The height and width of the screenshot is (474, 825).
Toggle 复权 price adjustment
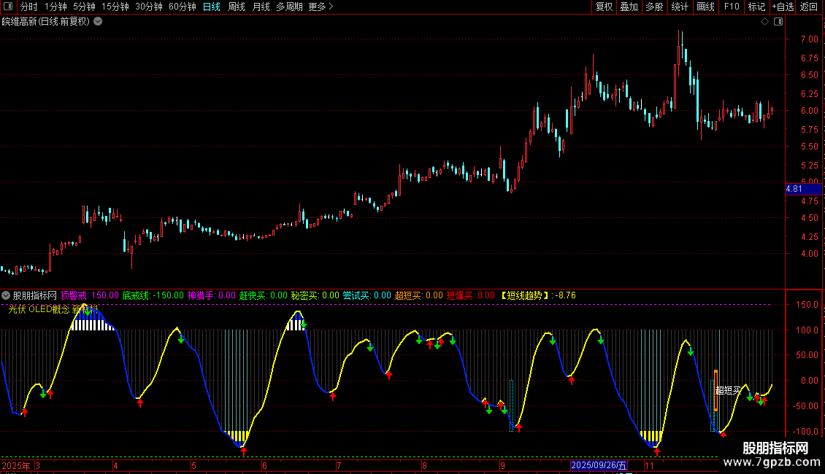point(604,7)
